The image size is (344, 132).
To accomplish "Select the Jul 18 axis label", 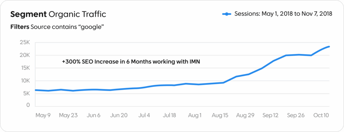I will coord(169,115).
